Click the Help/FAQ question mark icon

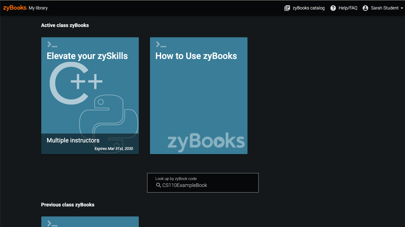(x=333, y=8)
